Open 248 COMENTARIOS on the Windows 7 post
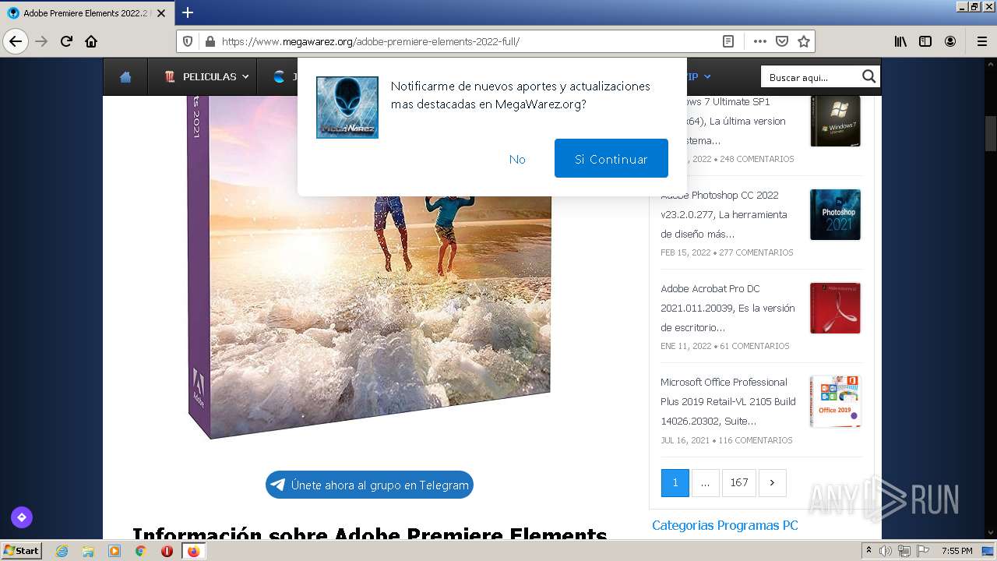997x561 pixels. click(757, 159)
